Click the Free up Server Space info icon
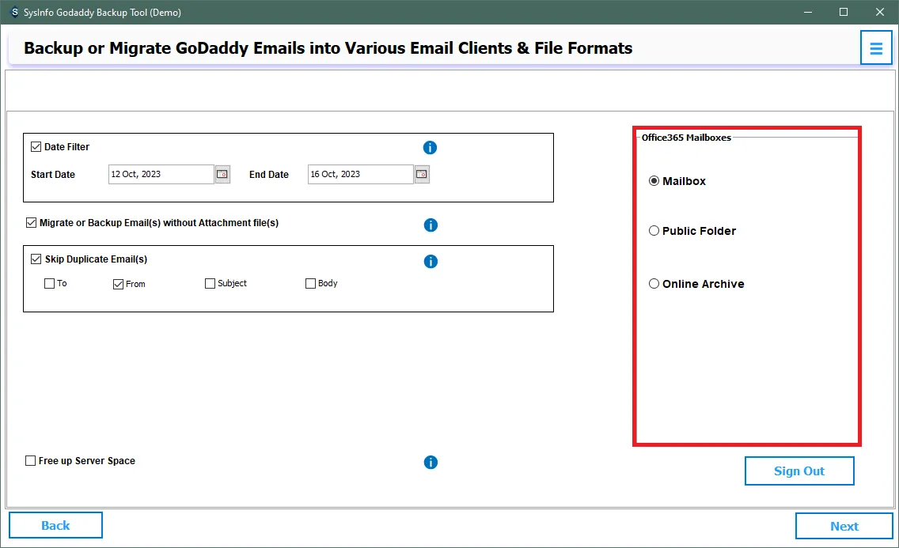The width and height of the screenshot is (899, 548). tap(431, 462)
